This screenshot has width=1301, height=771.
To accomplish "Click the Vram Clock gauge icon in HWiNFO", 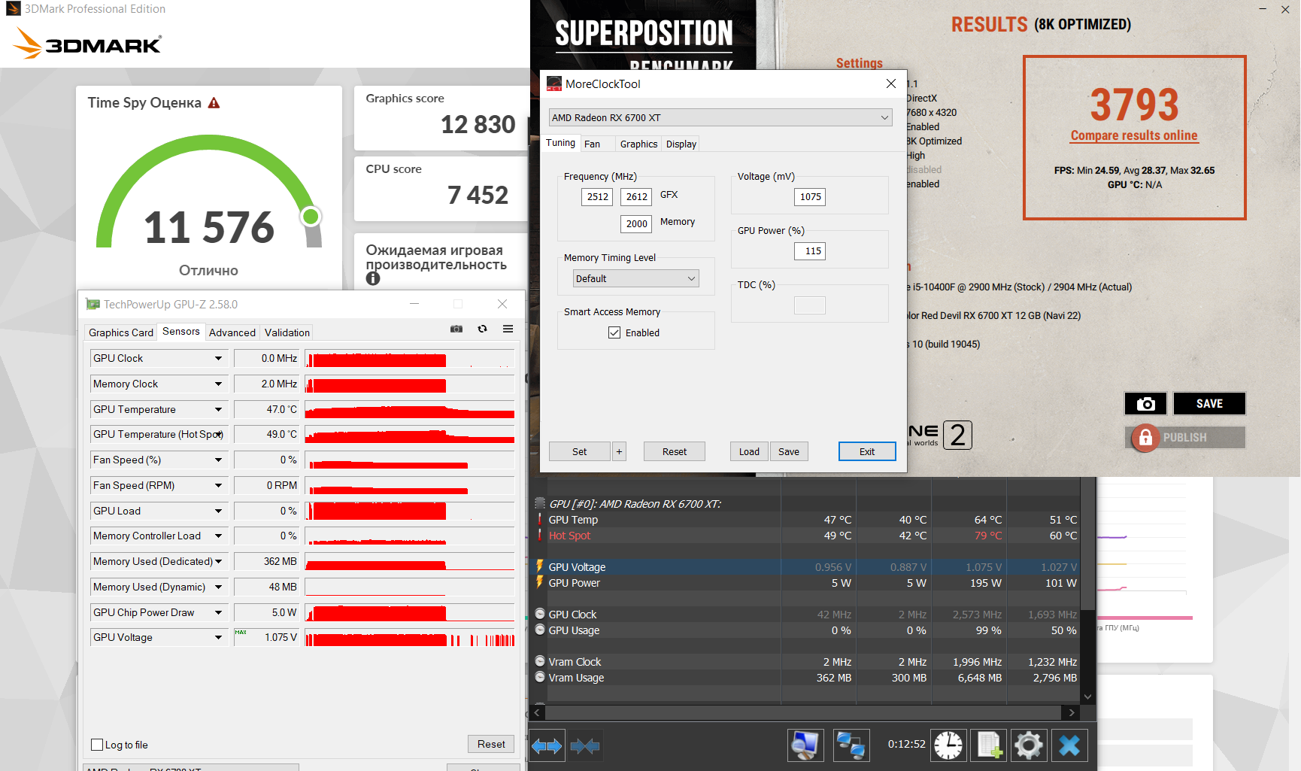I will click(540, 661).
